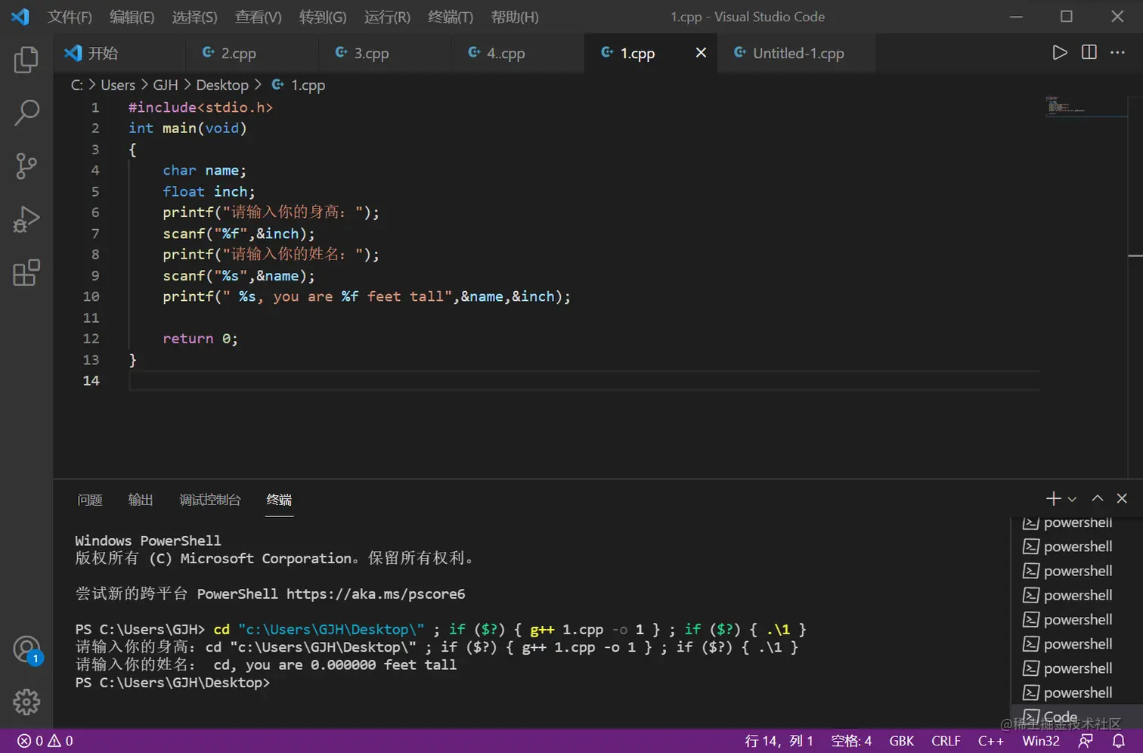Click line number 10 in gutter
This screenshot has width=1143, height=753.
click(91, 296)
